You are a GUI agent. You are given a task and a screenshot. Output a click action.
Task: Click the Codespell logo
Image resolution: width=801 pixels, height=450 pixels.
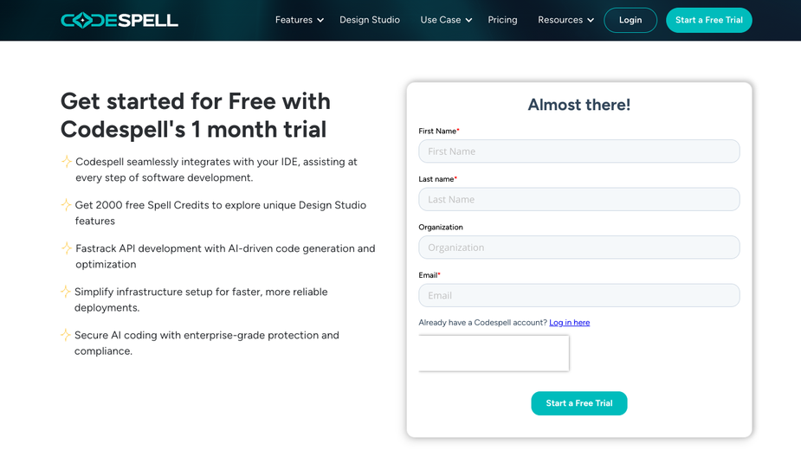[x=120, y=20]
